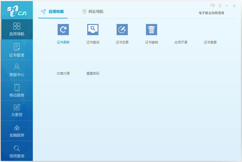Switch to the 网址导航 tab
This screenshot has height=162, width=242.
93,11
